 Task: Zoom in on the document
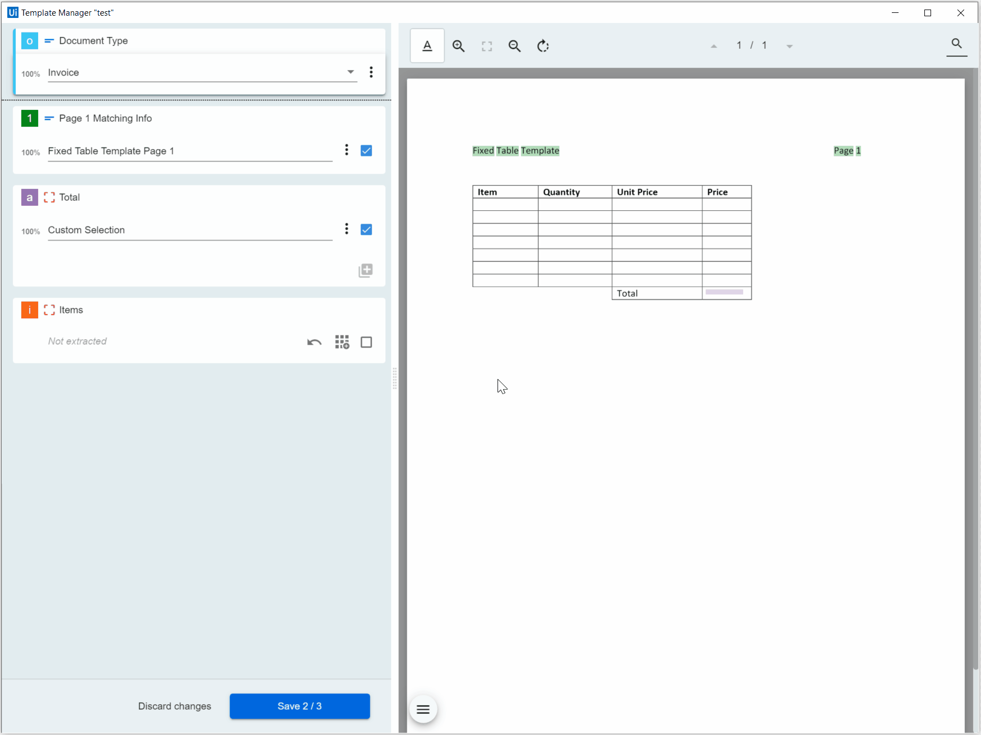(x=458, y=46)
